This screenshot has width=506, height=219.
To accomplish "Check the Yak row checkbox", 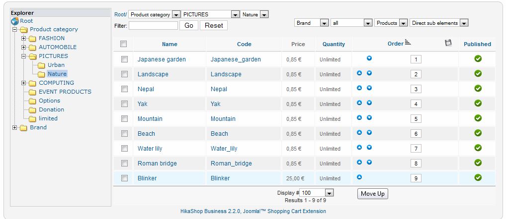I will pos(125,104).
